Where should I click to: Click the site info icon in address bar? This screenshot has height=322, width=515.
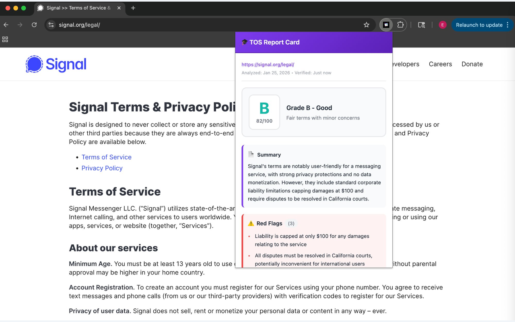coord(51,25)
